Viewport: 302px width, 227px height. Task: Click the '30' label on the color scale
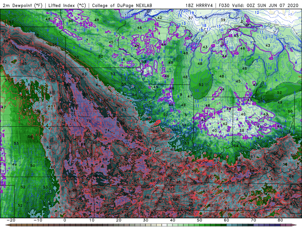[x=146, y=220]
